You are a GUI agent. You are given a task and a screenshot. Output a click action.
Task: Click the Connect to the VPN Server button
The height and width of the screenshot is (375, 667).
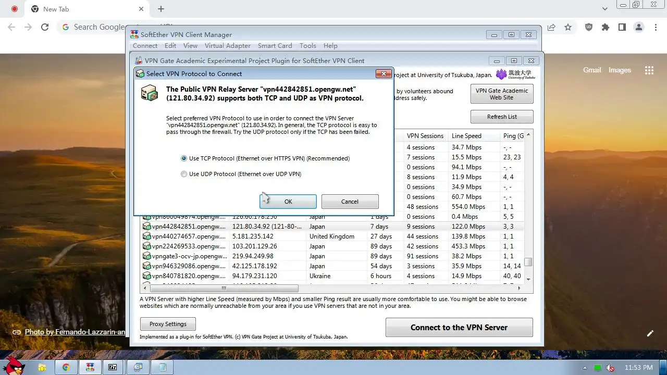click(459, 328)
